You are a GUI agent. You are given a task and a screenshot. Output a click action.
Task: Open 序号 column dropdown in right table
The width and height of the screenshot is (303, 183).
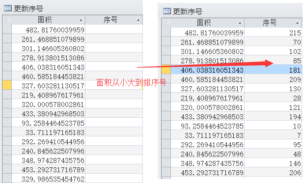pyautogui.click(x=297, y=23)
